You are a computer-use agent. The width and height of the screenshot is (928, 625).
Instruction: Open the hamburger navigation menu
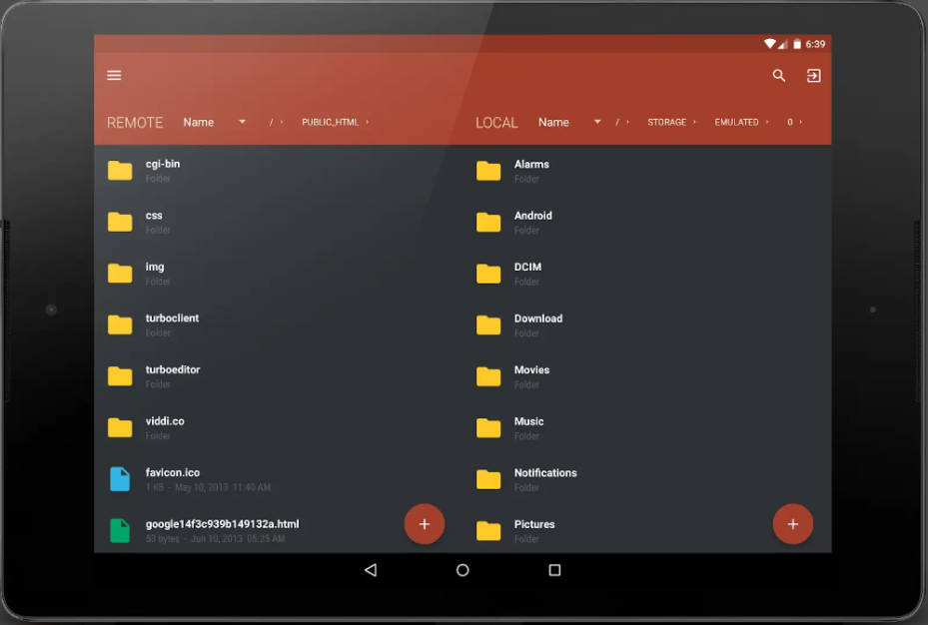(114, 75)
